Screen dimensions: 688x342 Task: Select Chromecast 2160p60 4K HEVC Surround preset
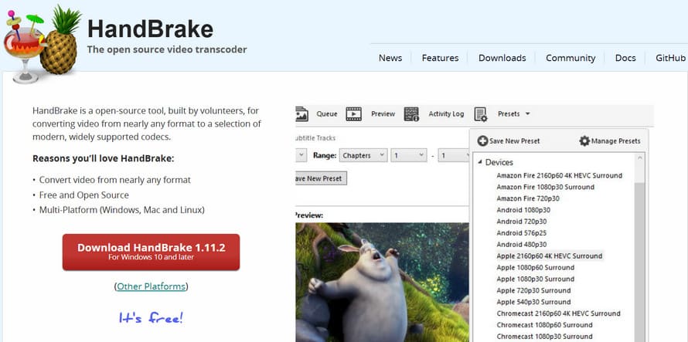(559, 313)
